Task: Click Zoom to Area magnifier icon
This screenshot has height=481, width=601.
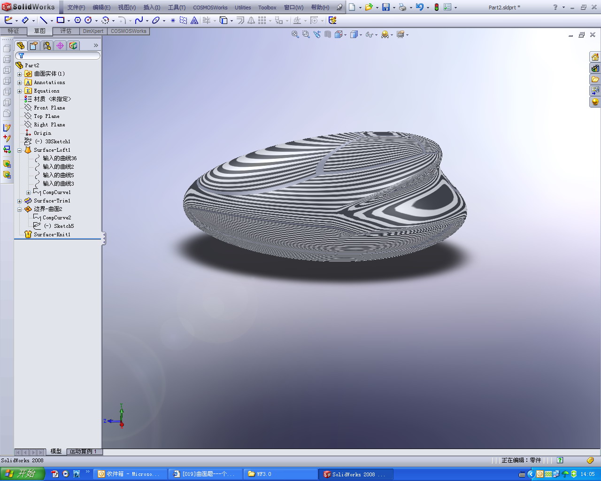Action: pos(306,34)
